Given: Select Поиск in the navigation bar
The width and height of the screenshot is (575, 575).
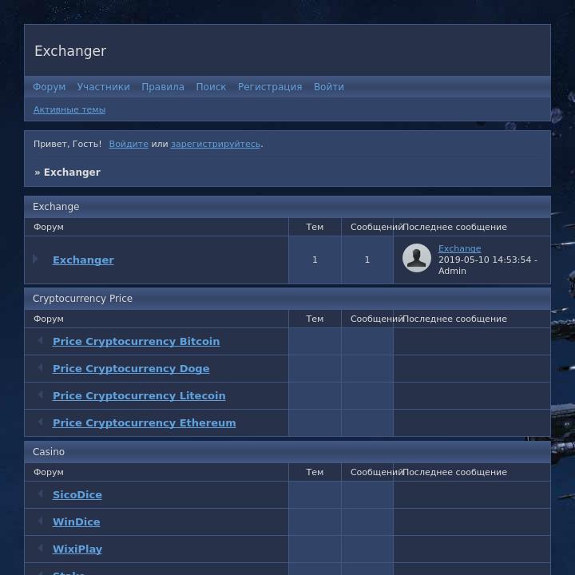Looking at the screenshot, I should pyautogui.click(x=211, y=87).
